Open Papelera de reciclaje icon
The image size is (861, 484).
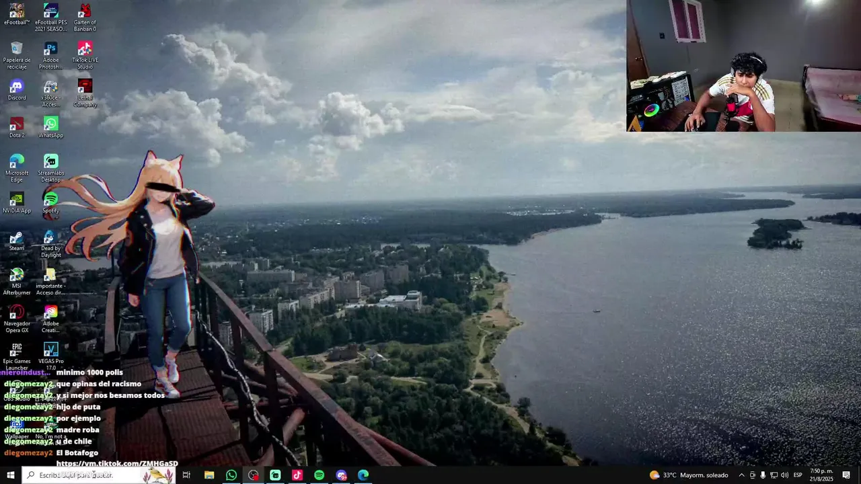click(x=17, y=55)
